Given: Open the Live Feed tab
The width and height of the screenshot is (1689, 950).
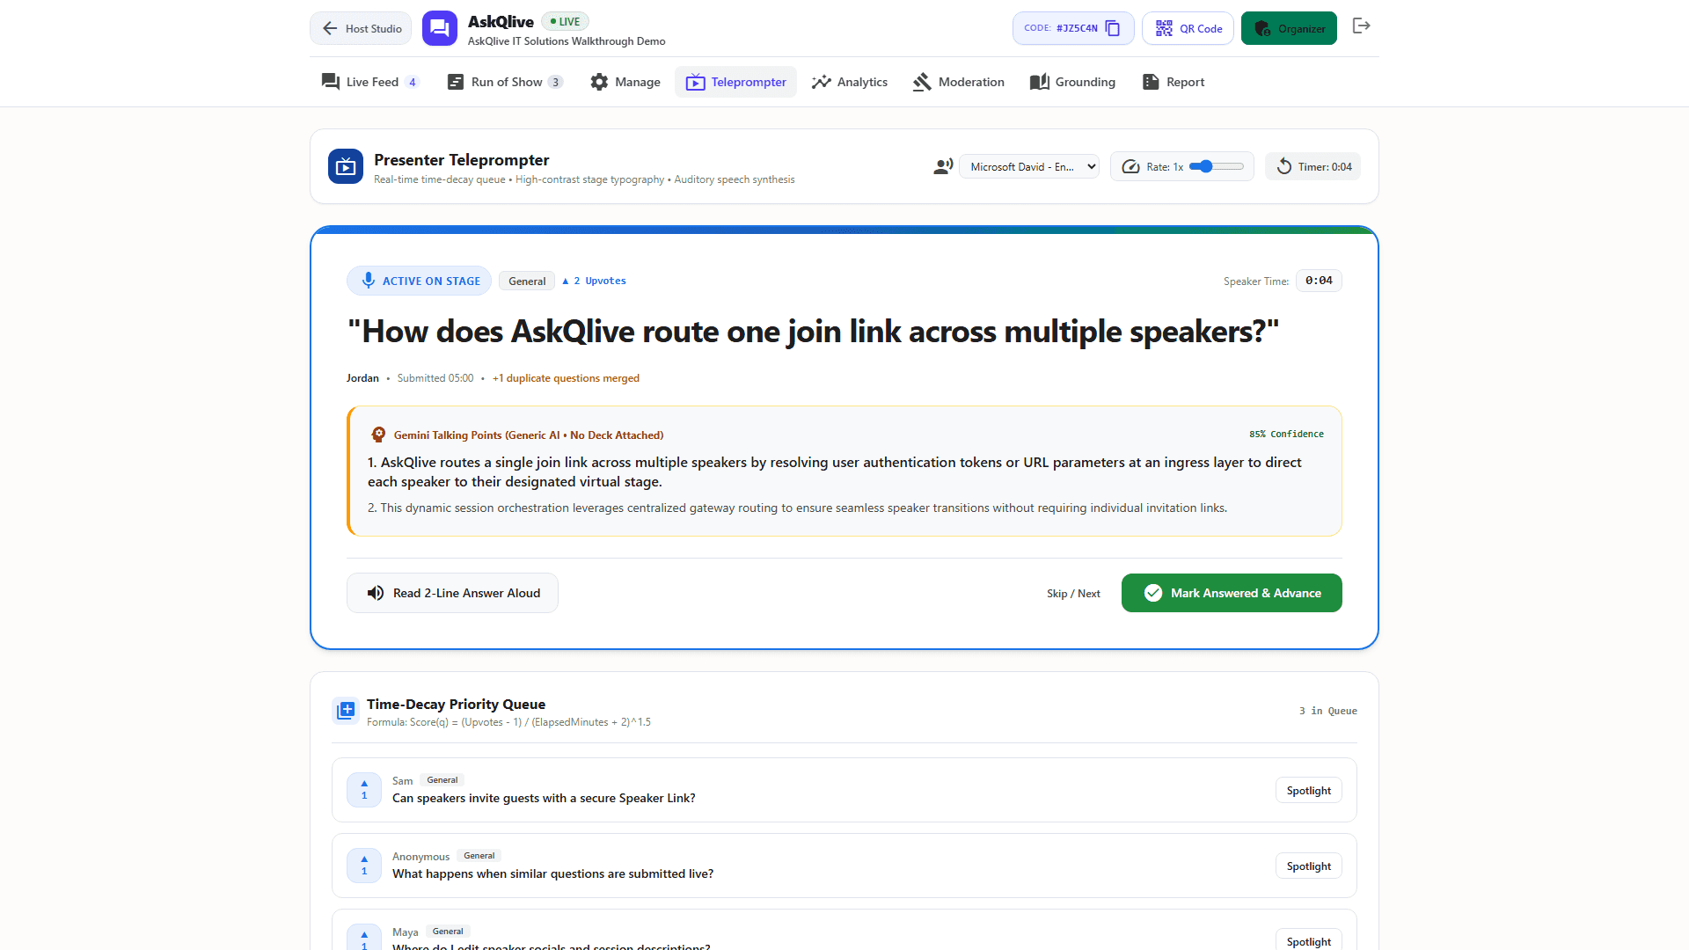Looking at the screenshot, I should tap(370, 82).
